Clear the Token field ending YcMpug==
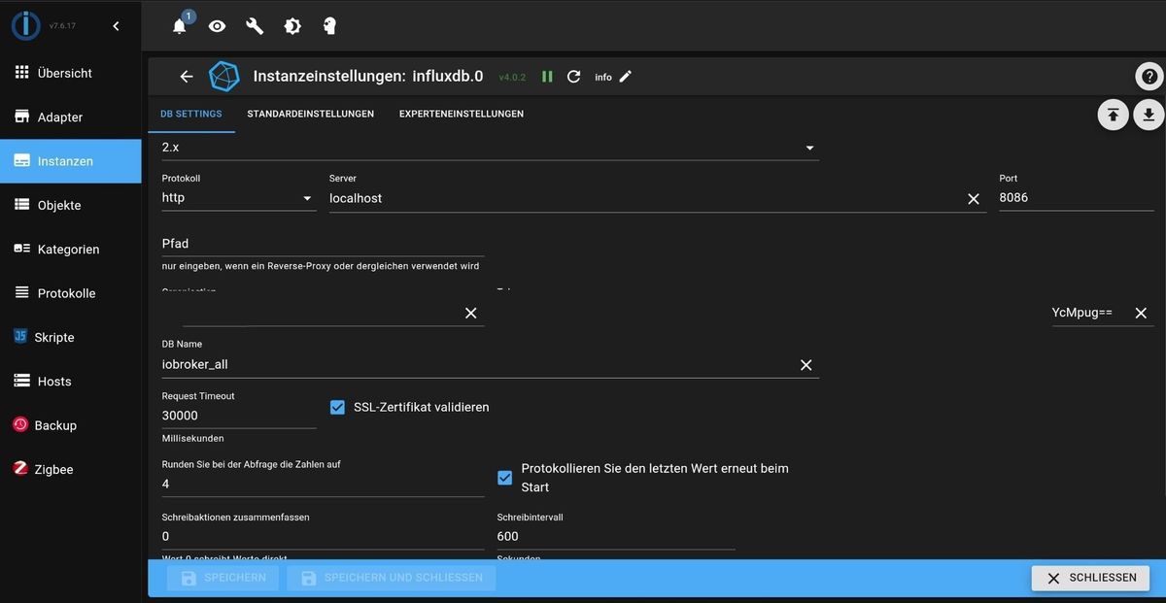 point(1141,313)
